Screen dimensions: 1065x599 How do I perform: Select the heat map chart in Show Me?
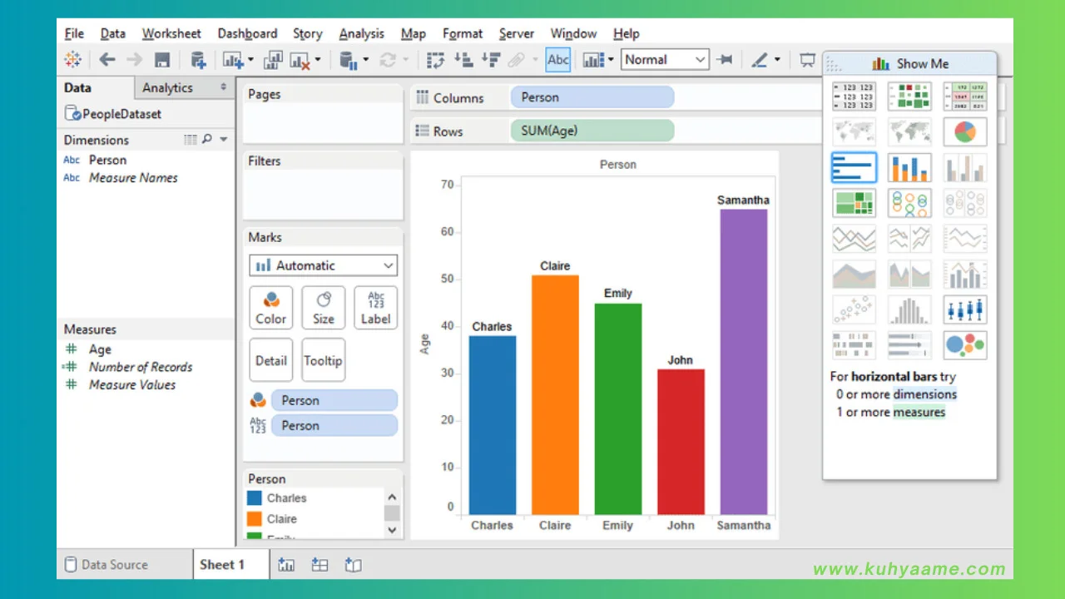909,97
